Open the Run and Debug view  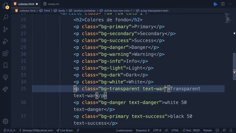6,41
